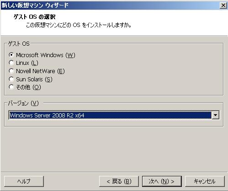The width and height of the screenshot is (228, 191).
Task: Click the ゲスト OS の選択 heading
Action: tap(34, 17)
